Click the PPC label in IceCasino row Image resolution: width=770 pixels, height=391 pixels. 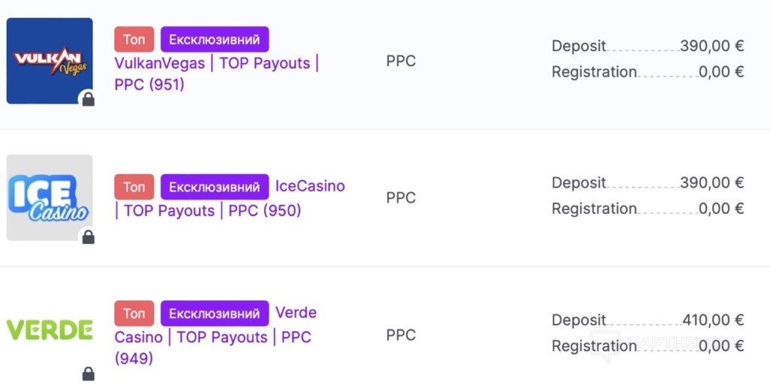(401, 197)
